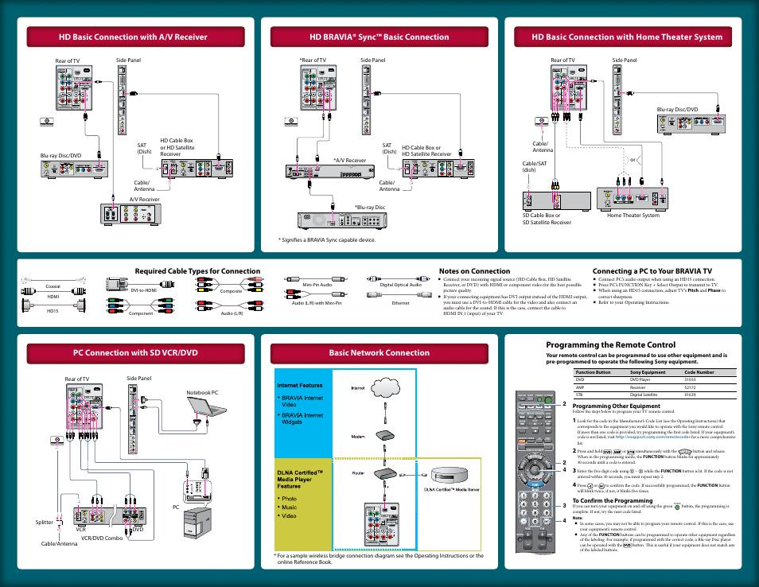Select the Side Panel illustration in PC Connection section
Viewport: 759px width, 587px height.
pos(133,418)
